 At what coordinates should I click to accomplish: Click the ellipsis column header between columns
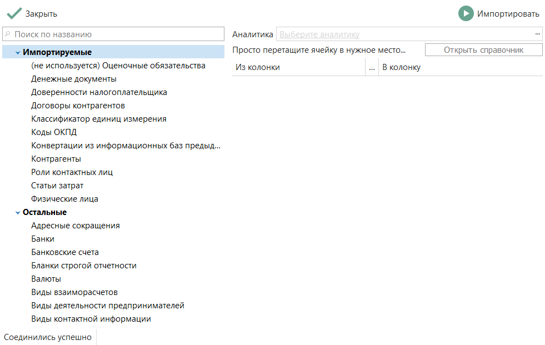coord(372,68)
